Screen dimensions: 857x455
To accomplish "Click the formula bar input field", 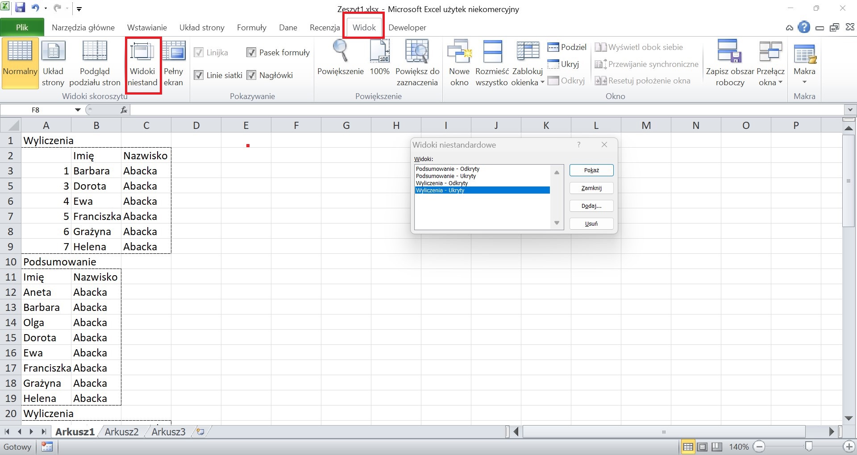I will 487,110.
